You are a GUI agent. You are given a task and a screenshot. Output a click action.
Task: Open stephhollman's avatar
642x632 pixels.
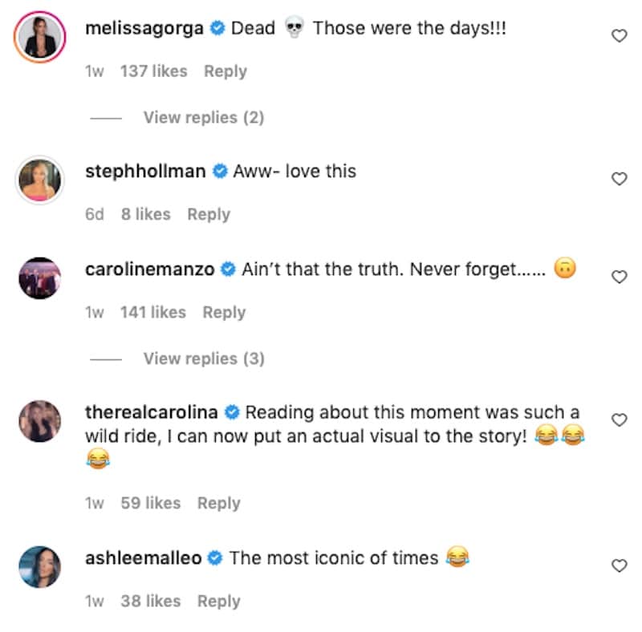[x=39, y=179]
